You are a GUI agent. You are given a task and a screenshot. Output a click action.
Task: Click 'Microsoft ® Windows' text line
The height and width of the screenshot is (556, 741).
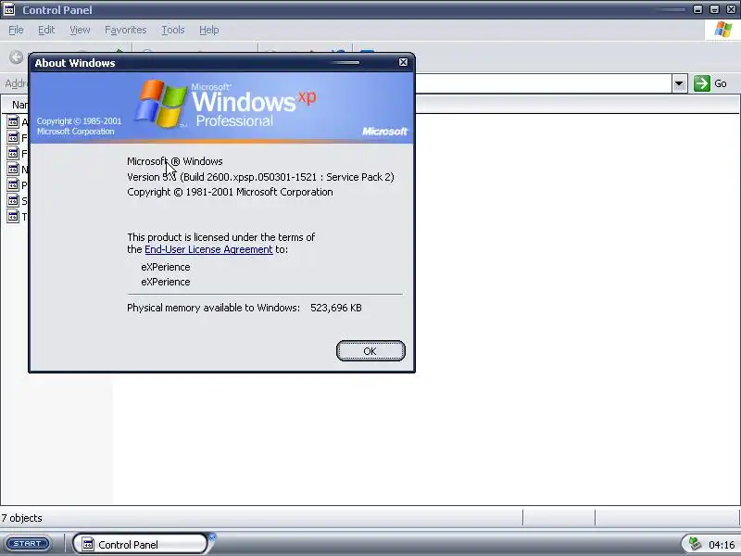point(175,161)
